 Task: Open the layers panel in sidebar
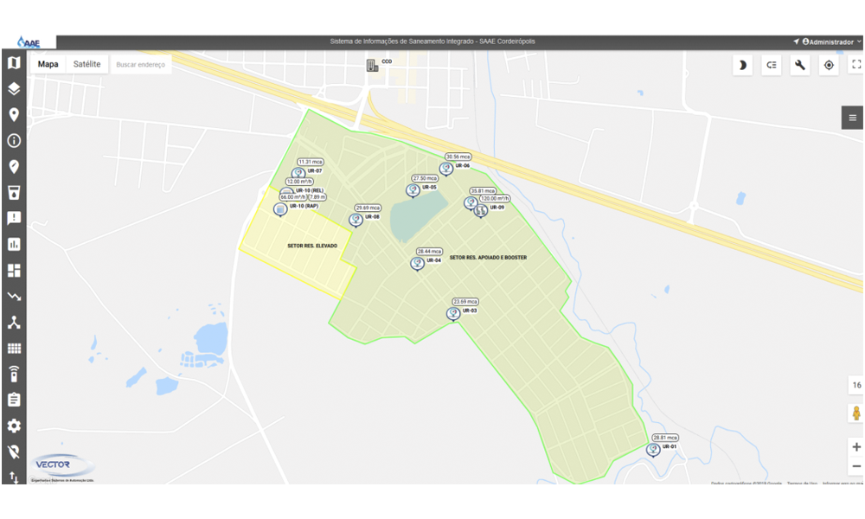(14, 88)
